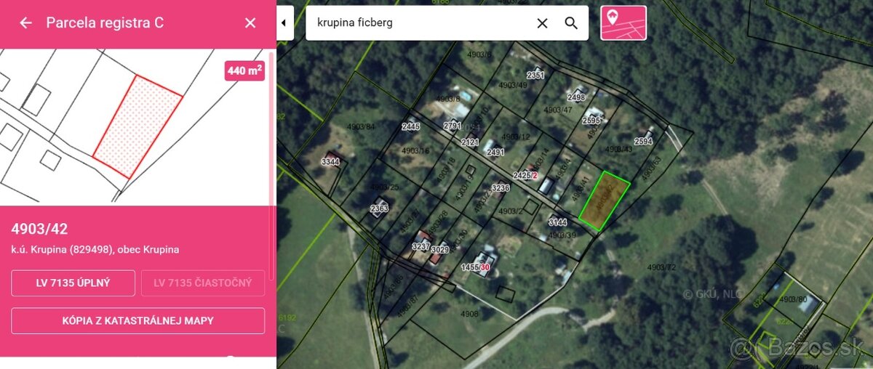Select building 3344 on the map

point(330,162)
